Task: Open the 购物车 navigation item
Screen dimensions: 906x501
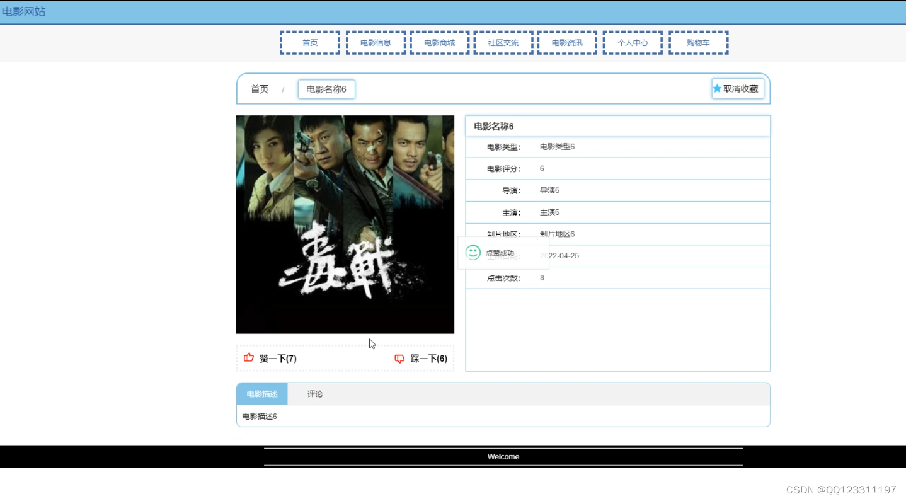Action: 698,43
